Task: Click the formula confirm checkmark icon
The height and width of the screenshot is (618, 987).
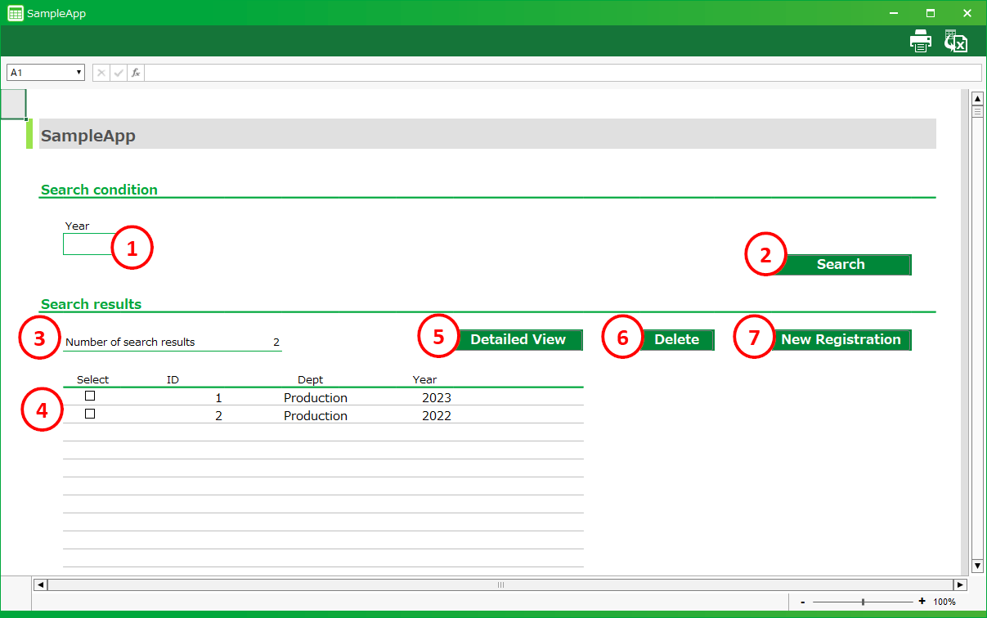Action: tap(119, 73)
